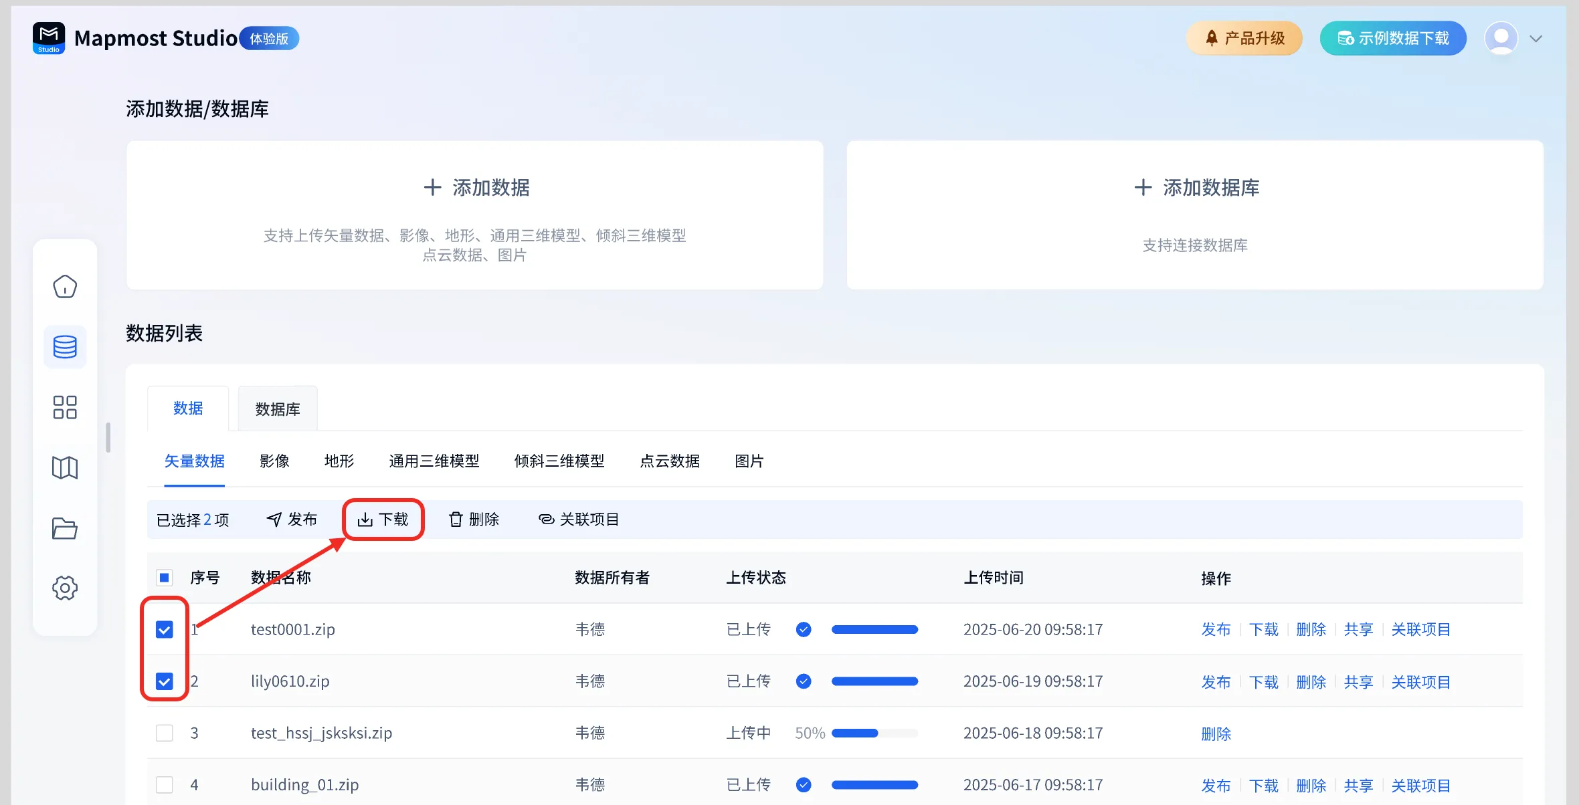Open the map icon in sidebar

pyautogui.click(x=65, y=467)
